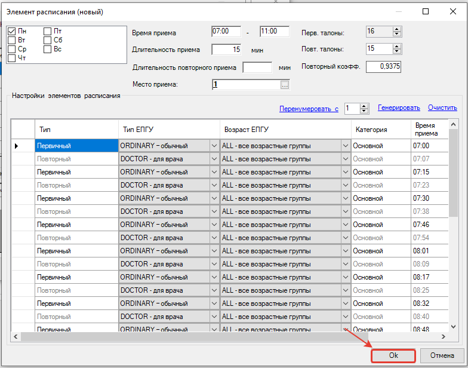
Task: Open Возраст ЕПГУ dropdown in 07:00 row
Action: coord(345,146)
